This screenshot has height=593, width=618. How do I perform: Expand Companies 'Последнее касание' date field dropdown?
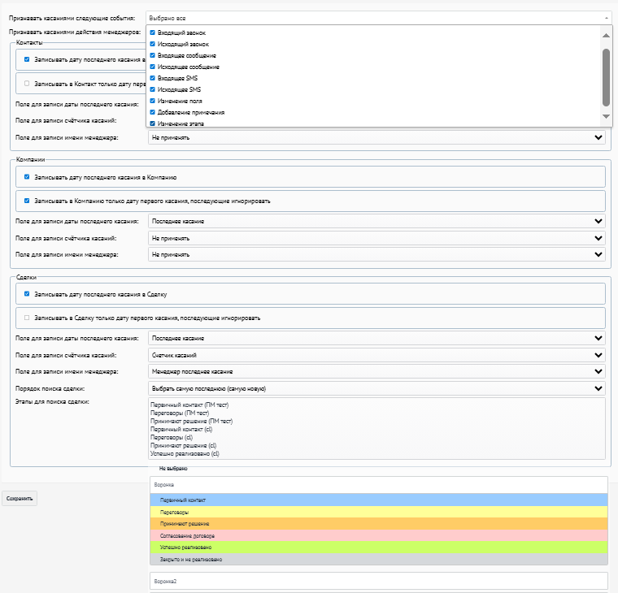tap(376, 221)
